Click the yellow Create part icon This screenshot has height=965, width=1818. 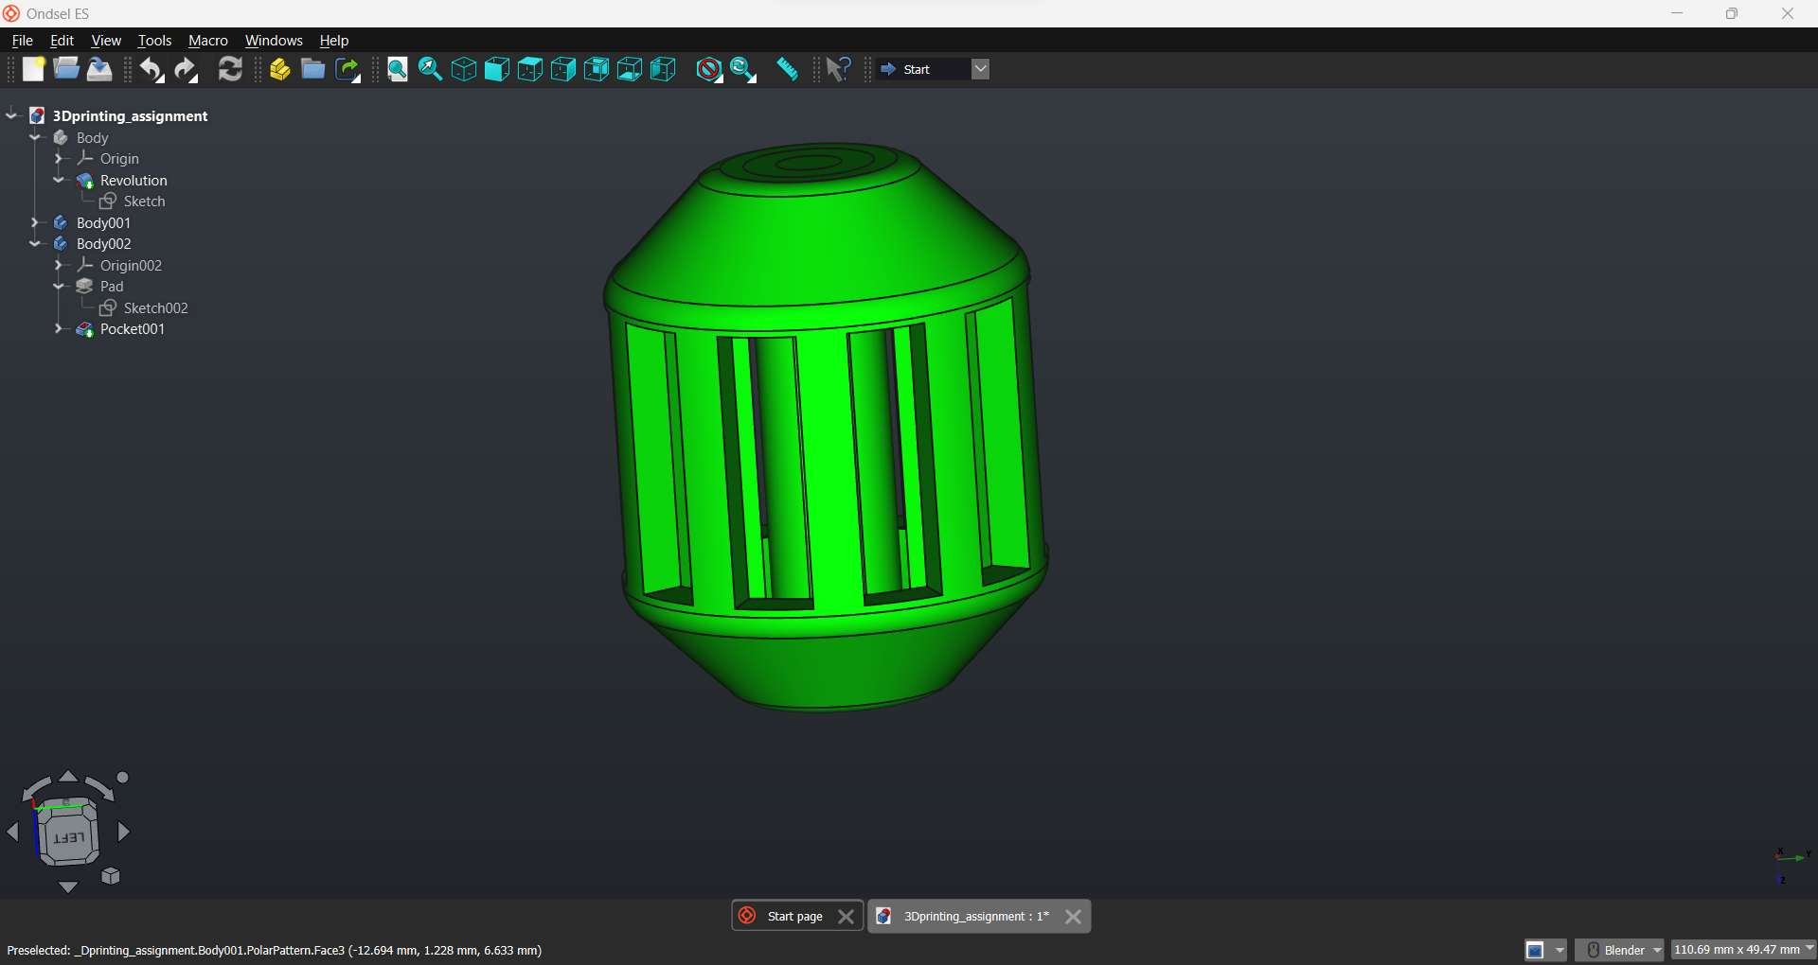tap(280, 70)
